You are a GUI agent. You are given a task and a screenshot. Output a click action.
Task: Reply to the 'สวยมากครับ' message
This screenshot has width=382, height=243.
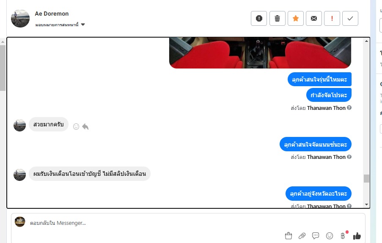coord(85,127)
